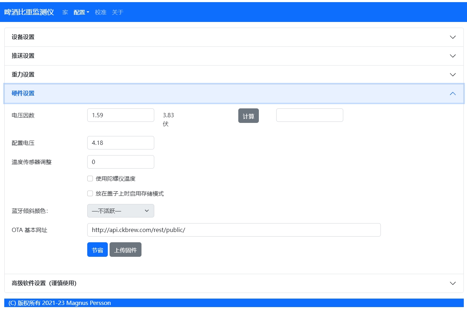Open the 配置 navigation dropdown menu
467x317 pixels.
(x=81, y=12)
